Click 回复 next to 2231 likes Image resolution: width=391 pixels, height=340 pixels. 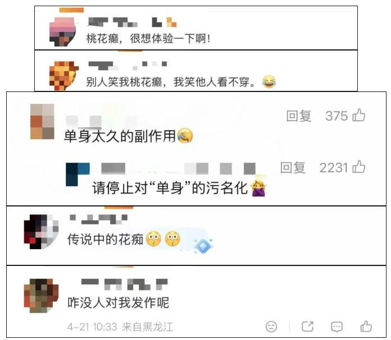pos(293,168)
